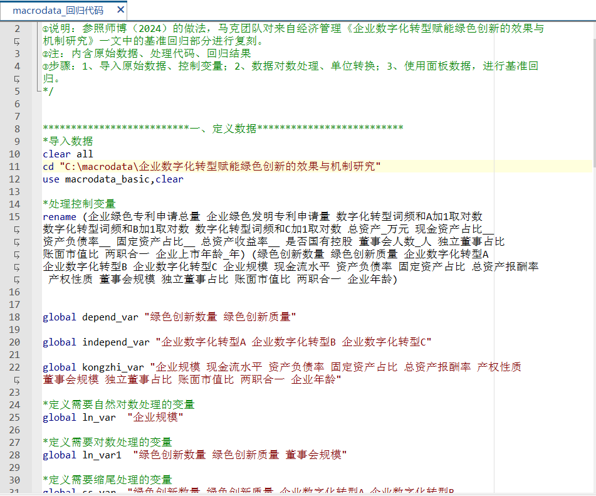
Task: Close the macrodata_回归代码 tab
Action: click(x=117, y=11)
